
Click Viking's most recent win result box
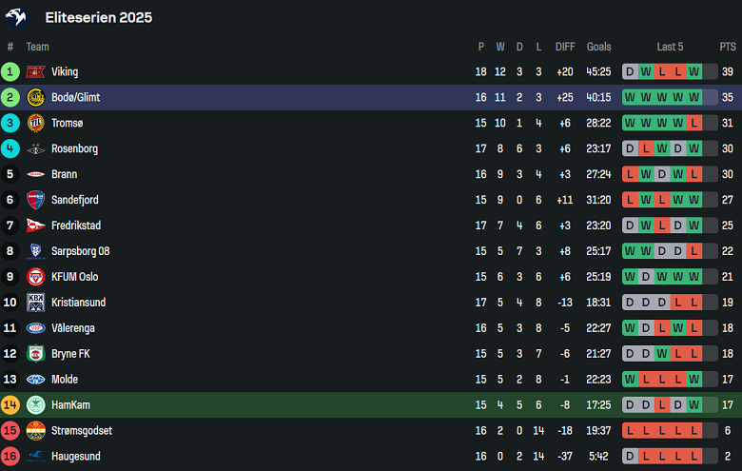694,71
